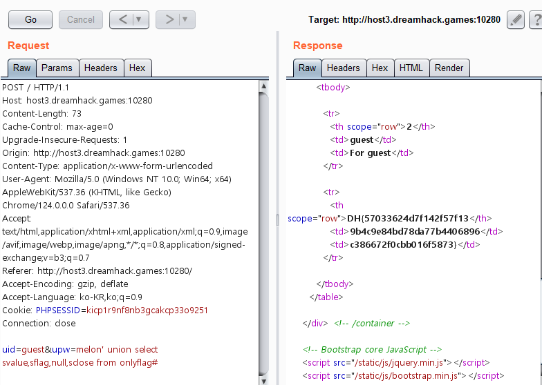Click the 'POST / HTTP/1.1' request line
Screen dimensions: 542x385
click(36, 87)
